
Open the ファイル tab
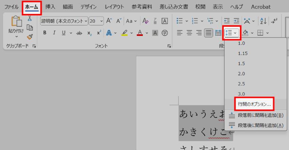[12, 7]
